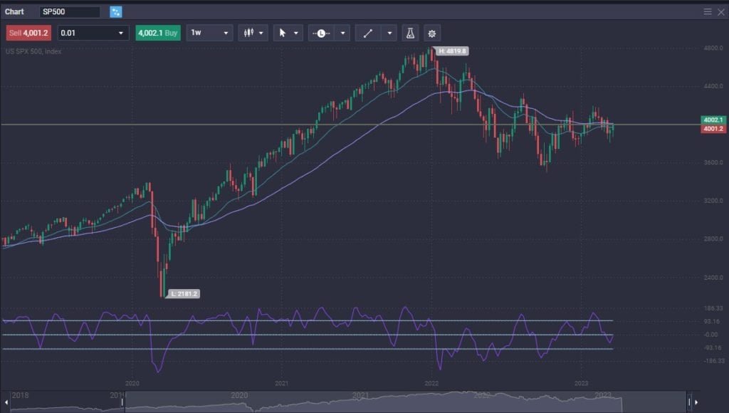729x413 pixels.
Task: Select the trend line drawing tool
Action: coord(368,32)
